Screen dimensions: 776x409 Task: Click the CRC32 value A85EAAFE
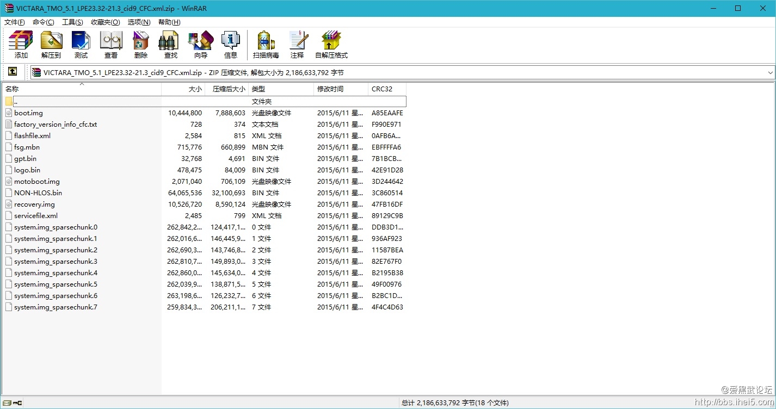point(387,113)
